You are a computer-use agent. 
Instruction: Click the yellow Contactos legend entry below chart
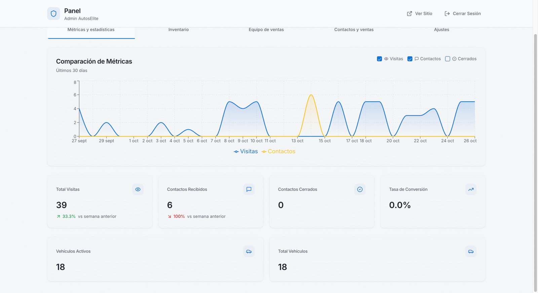278,151
